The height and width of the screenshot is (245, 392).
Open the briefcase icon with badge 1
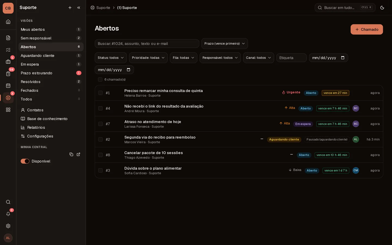click(8, 62)
